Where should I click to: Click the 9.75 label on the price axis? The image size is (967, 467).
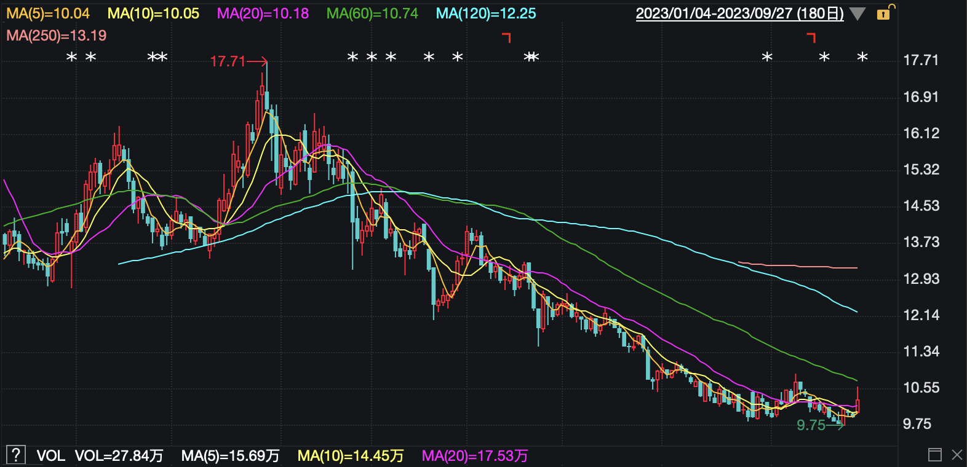[917, 424]
